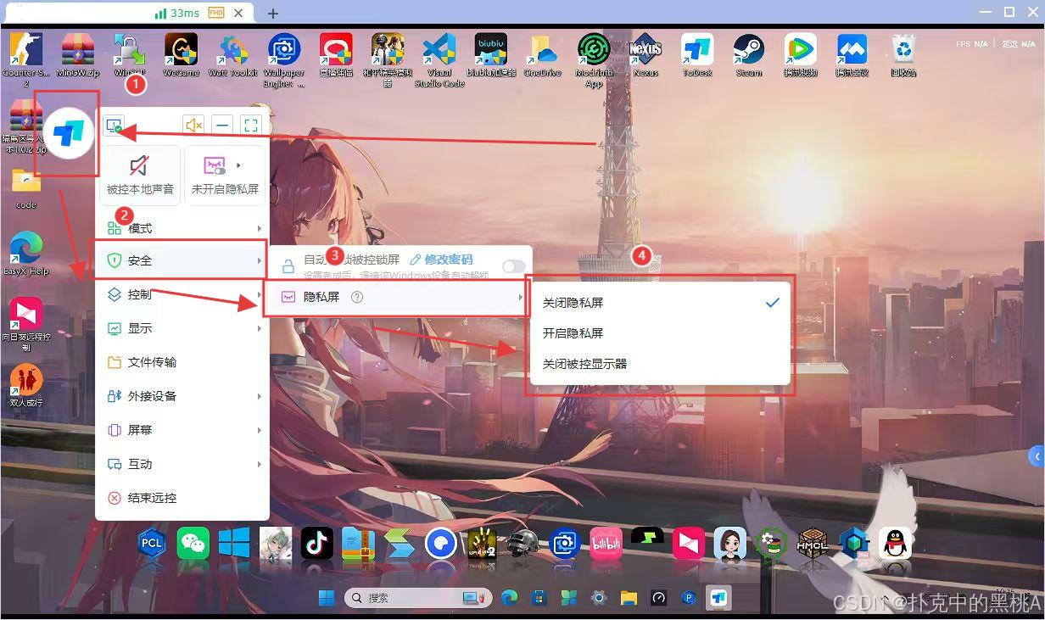
Task: Open the code folder on desktop
Action: click(26, 188)
